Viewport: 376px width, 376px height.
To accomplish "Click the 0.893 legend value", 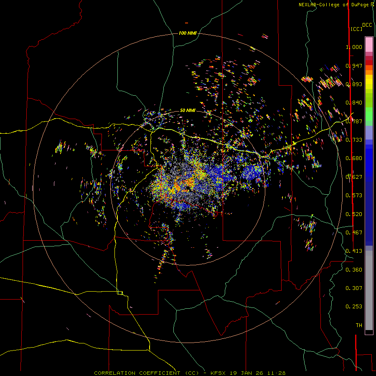I will point(354,84).
